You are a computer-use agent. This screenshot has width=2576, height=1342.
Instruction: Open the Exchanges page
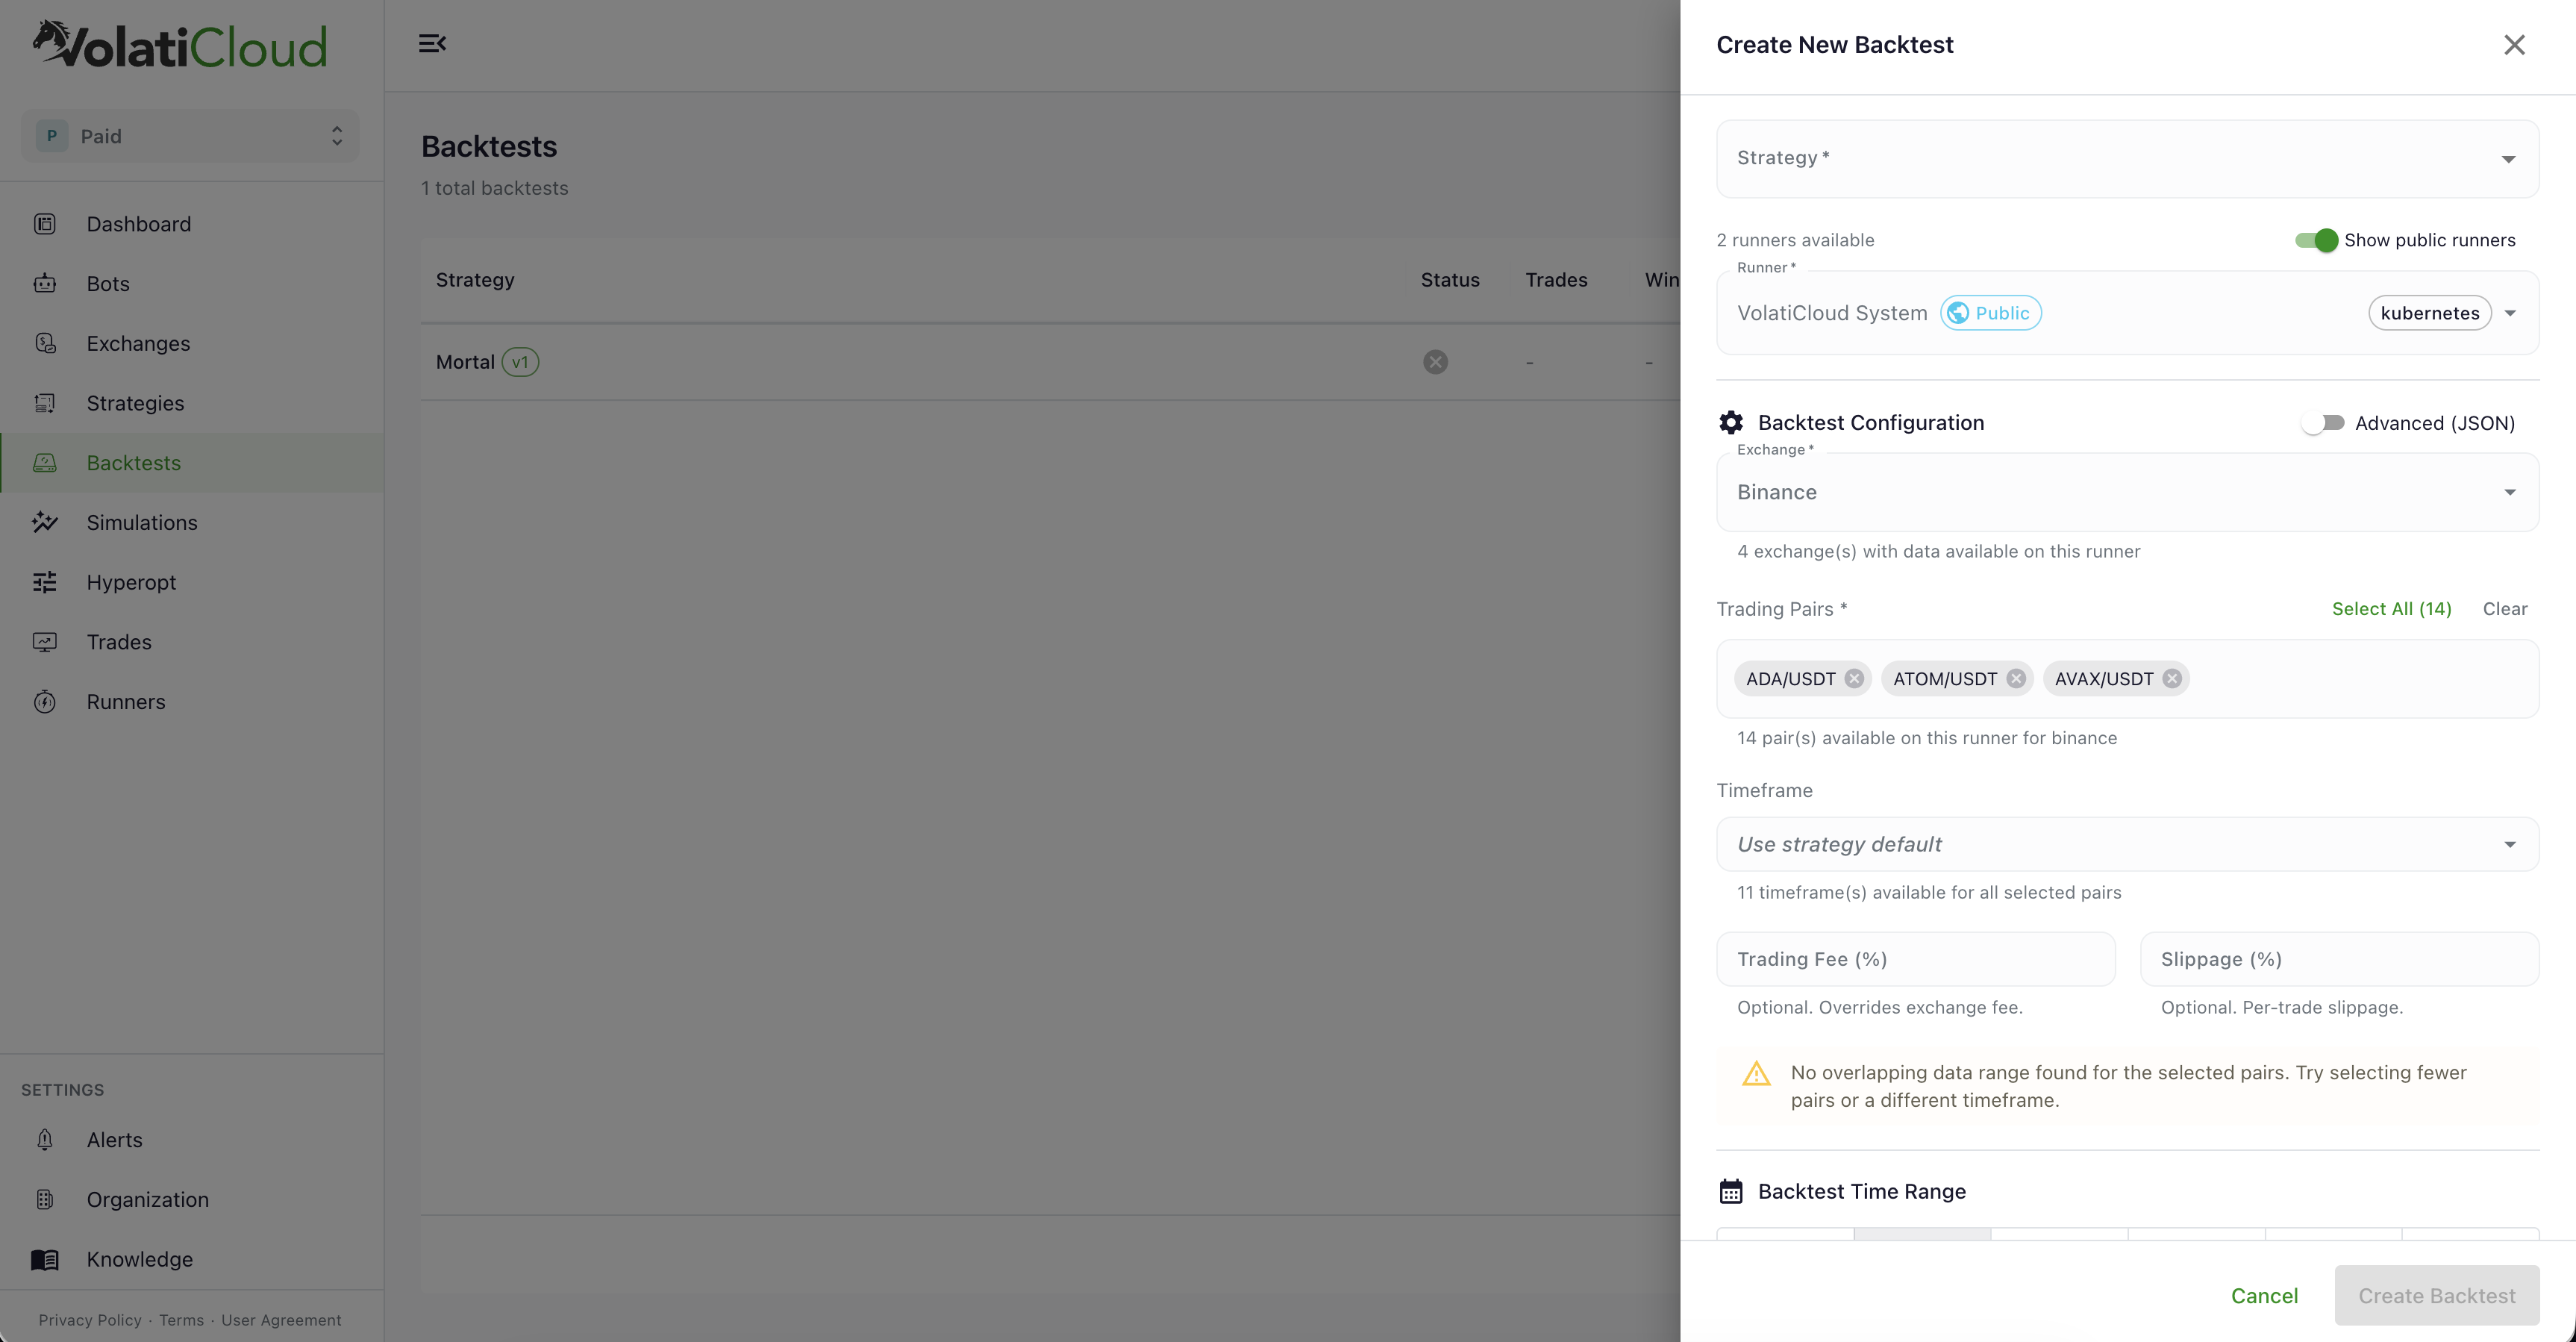tap(138, 343)
